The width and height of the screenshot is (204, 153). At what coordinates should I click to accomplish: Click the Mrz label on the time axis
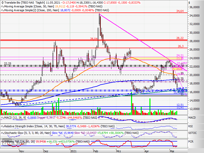click(x=118, y=151)
